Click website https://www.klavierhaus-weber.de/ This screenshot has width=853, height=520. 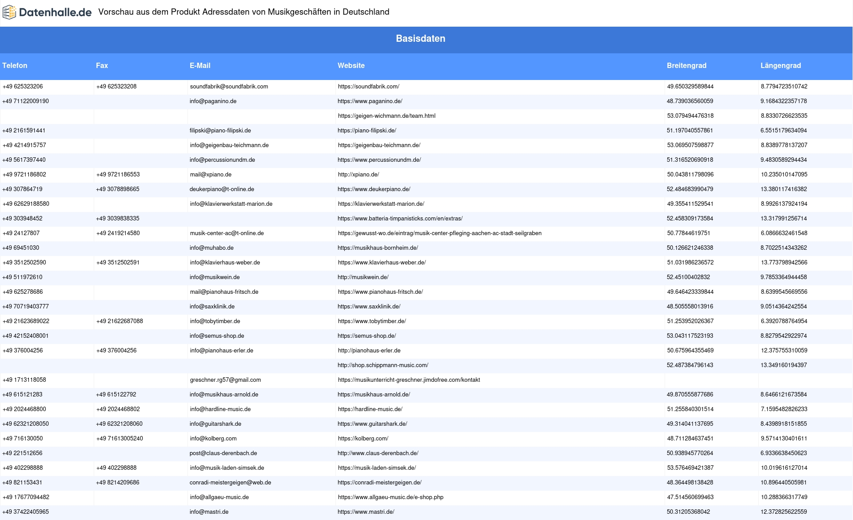[382, 263]
